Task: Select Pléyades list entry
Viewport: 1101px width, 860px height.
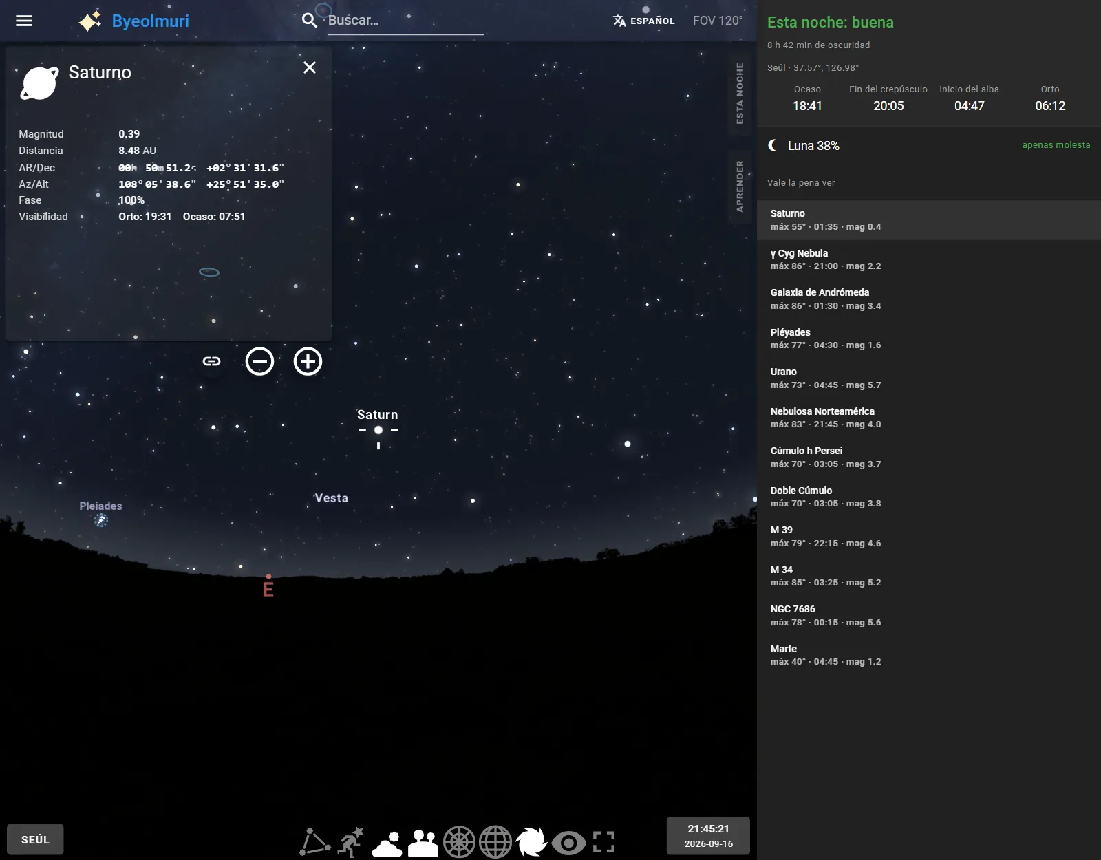Action: 929,338
